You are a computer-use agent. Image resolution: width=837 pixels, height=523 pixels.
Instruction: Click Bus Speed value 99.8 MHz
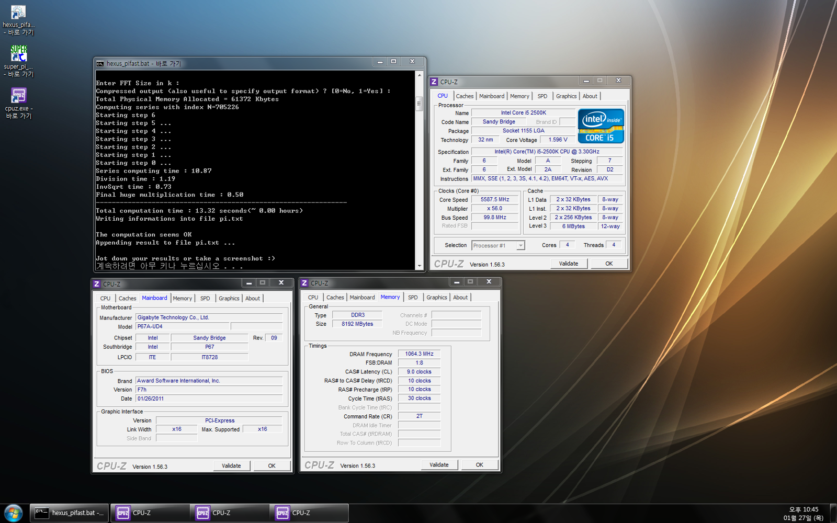point(494,218)
